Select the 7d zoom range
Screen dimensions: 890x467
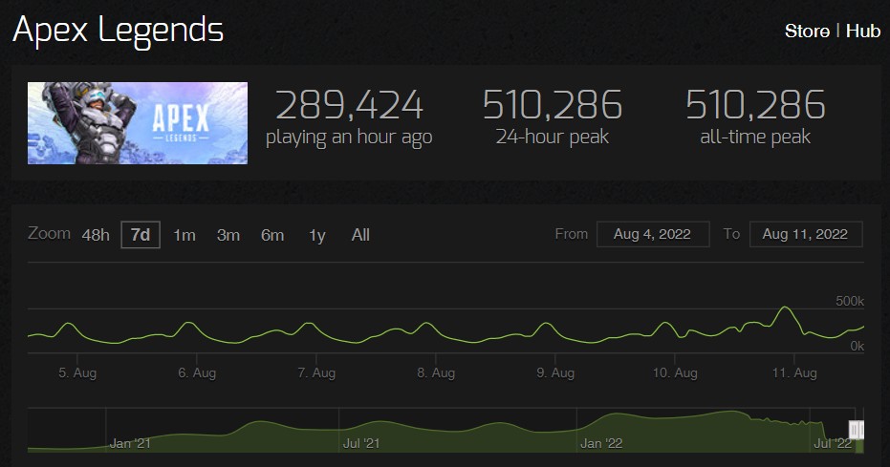(141, 235)
